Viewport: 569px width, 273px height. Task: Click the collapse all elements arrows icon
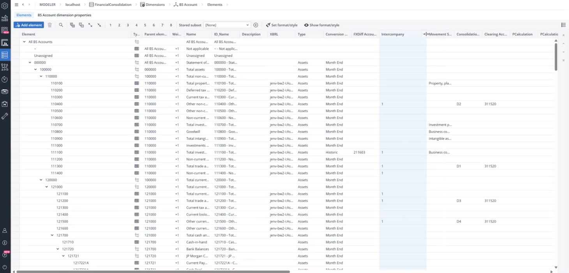[99, 25]
